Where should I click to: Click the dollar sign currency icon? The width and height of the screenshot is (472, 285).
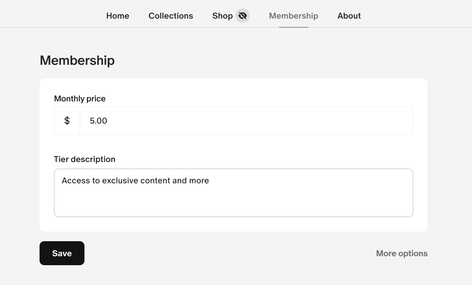(x=67, y=121)
